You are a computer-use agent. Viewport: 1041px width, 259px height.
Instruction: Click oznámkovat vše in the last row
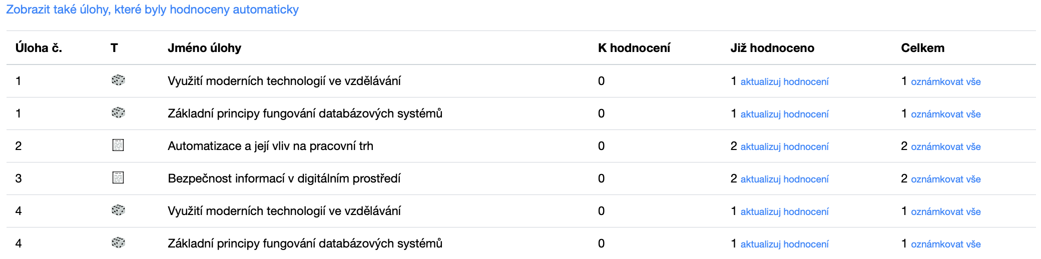(x=945, y=244)
